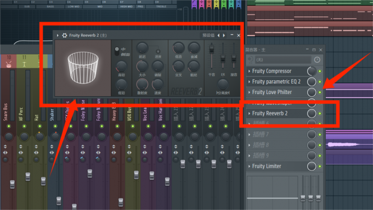The width and height of the screenshot is (373, 210).
Task: Toggle Fruity Reeverb 2 enable LED
Action: pos(320,113)
